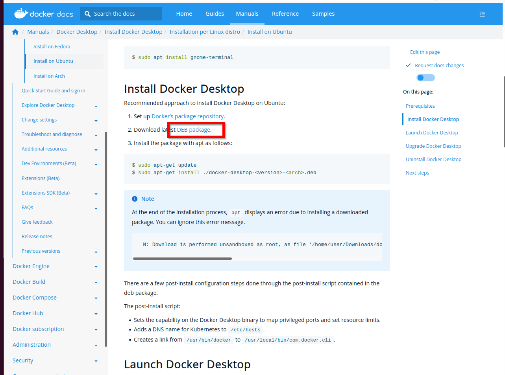Open Install on Fedora sidebar item
This screenshot has width=505, height=375.
(52, 46)
